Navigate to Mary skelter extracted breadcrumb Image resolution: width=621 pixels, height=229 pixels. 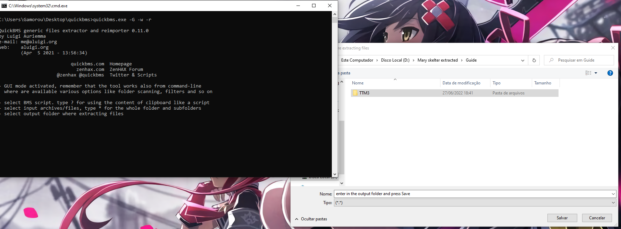click(x=437, y=60)
